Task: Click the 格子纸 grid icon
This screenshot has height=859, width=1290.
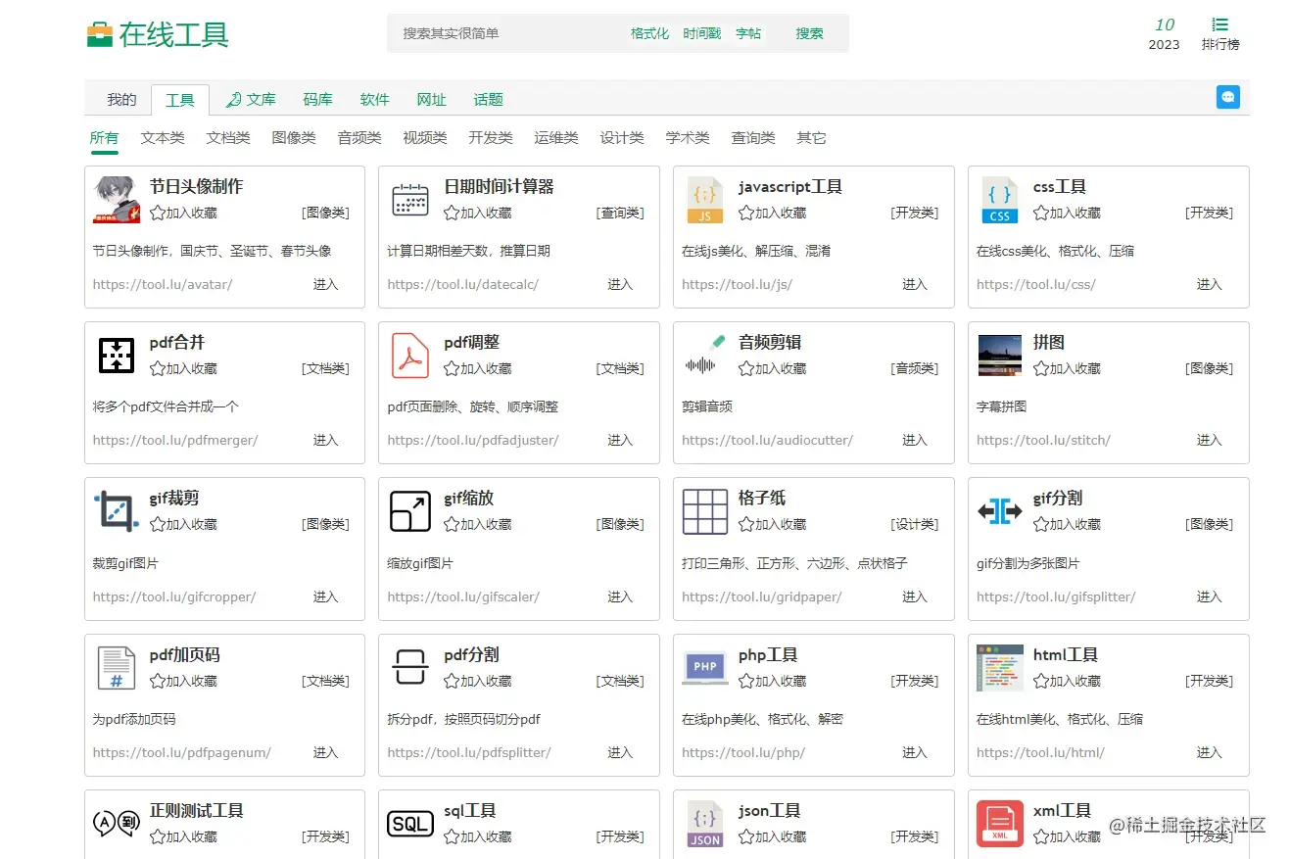Action: point(705,511)
